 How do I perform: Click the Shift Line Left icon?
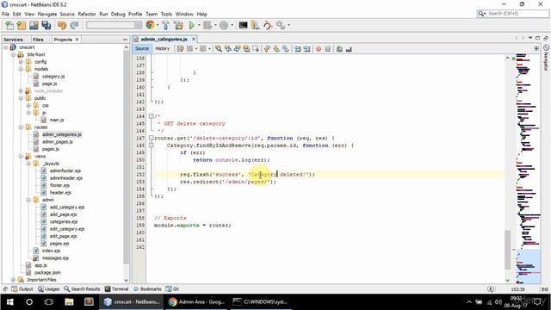[x=298, y=49]
